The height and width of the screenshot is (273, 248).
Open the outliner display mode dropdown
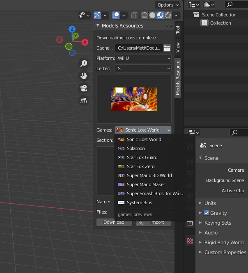[x=194, y=5]
